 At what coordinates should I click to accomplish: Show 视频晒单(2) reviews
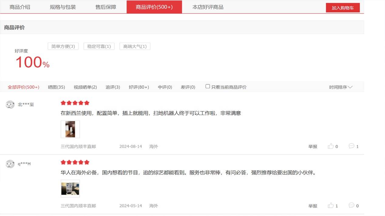85,87
